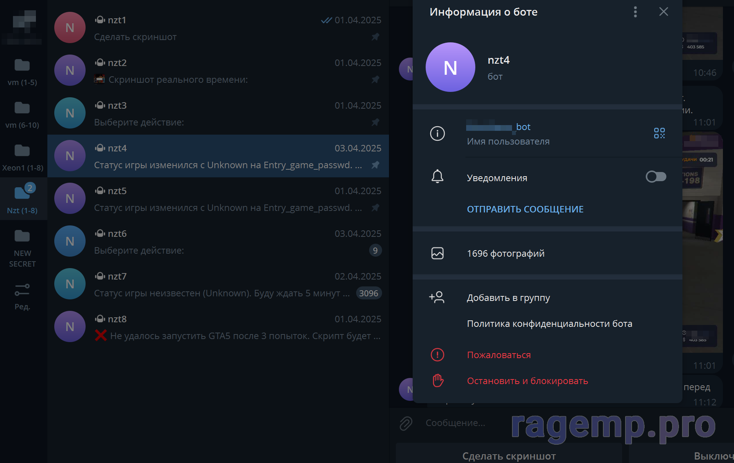This screenshot has width=734, height=463.
Task: Click Пожаловаться to report the bot
Action: 499,355
